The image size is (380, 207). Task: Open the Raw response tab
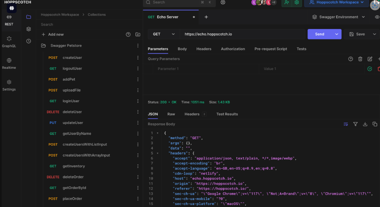[171, 114]
